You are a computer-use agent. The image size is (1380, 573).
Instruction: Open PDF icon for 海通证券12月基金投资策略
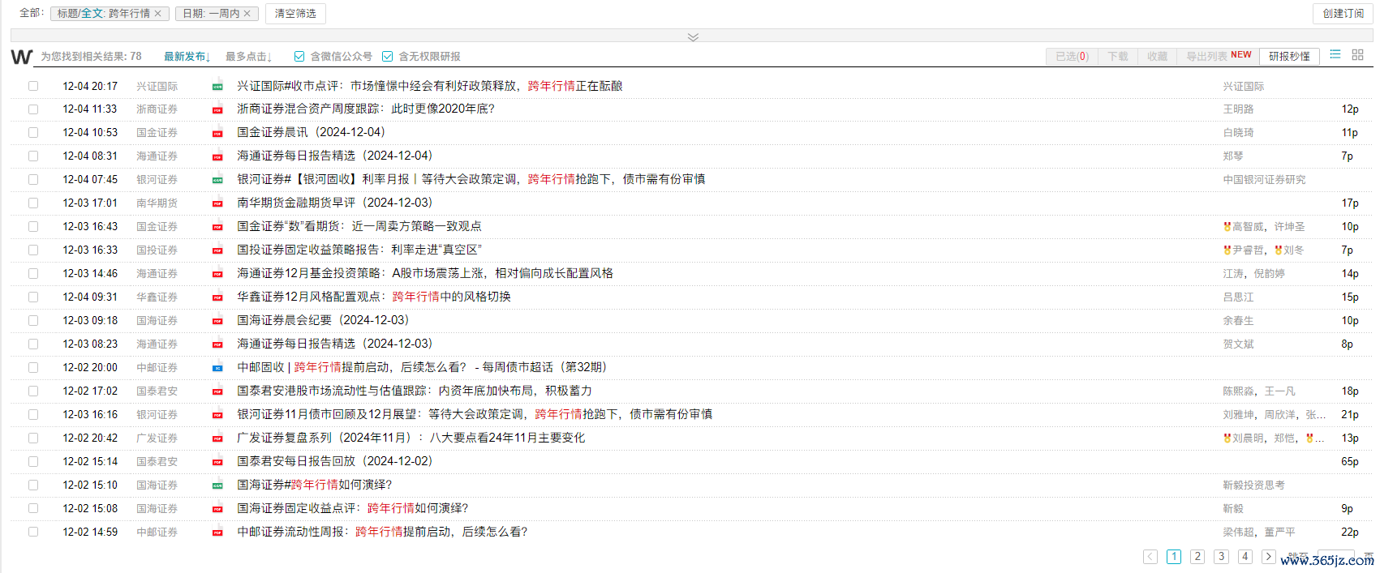click(217, 275)
